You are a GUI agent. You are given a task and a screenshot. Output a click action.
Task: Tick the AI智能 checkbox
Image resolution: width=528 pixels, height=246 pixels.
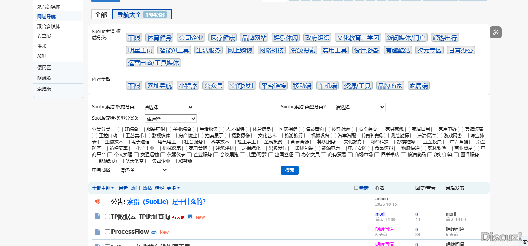(x=175, y=161)
